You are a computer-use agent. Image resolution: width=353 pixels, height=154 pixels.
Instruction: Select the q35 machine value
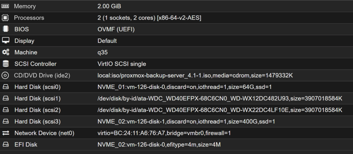(x=102, y=52)
